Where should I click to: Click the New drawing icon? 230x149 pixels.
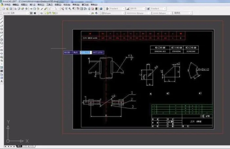point(3,9)
